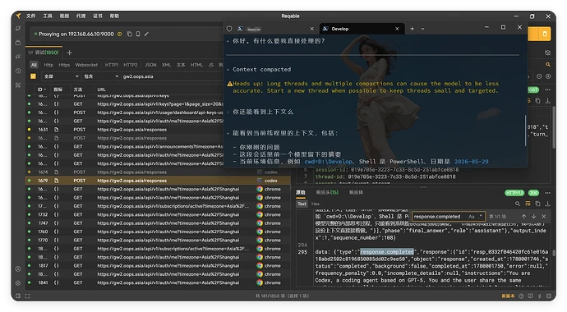Open the 包含 match-type dropdown
Image resolution: width=567 pixels, height=312 pixels.
tap(101, 76)
